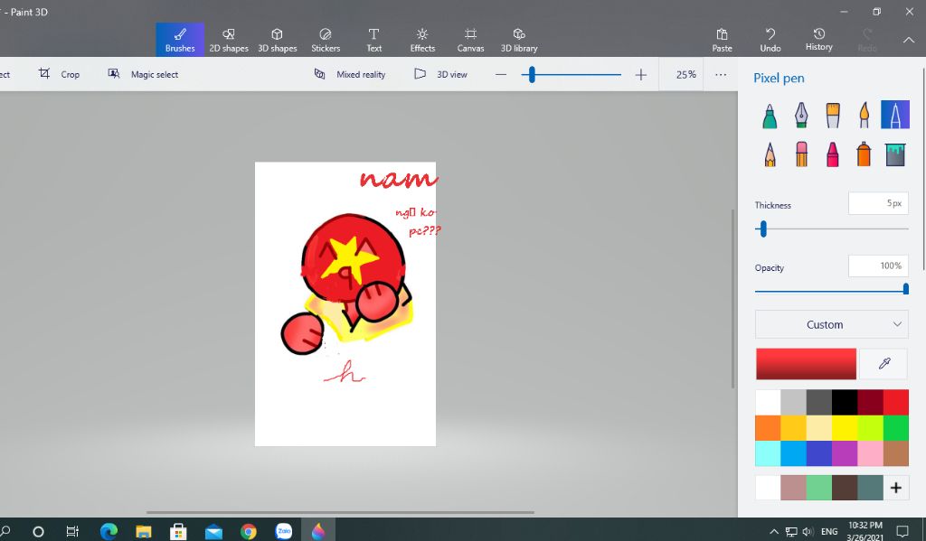Open the Effects tab
The height and width of the screenshot is (541, 926).
click(x=422, y=40)
